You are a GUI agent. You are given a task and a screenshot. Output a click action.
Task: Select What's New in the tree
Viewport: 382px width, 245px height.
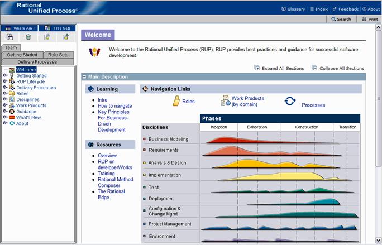coord(28,118)
